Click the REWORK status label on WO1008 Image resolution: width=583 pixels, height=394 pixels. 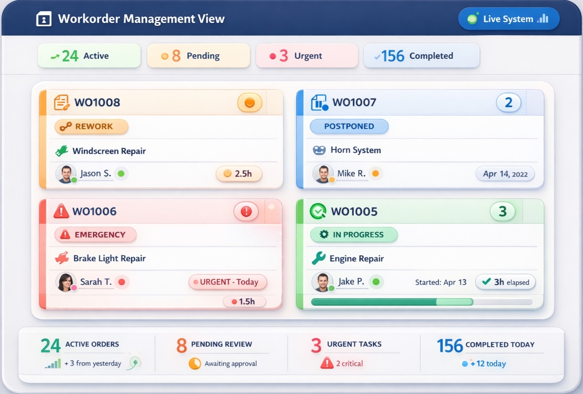(x=91, y=127)
